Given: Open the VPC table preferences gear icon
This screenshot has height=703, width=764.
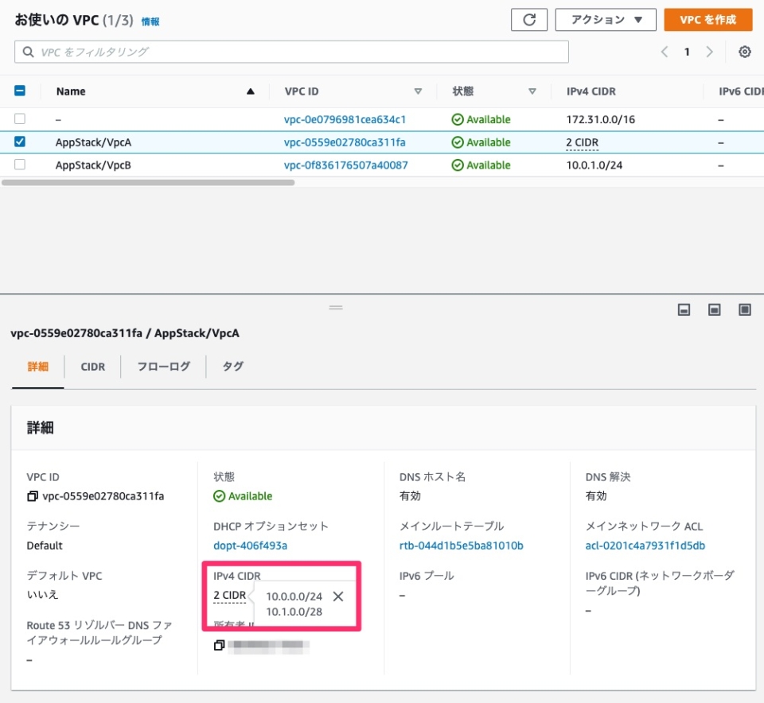Looking at the screenshot, I should pos(744,51).
